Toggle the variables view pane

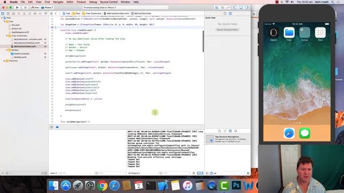click(x=198, y=173)
